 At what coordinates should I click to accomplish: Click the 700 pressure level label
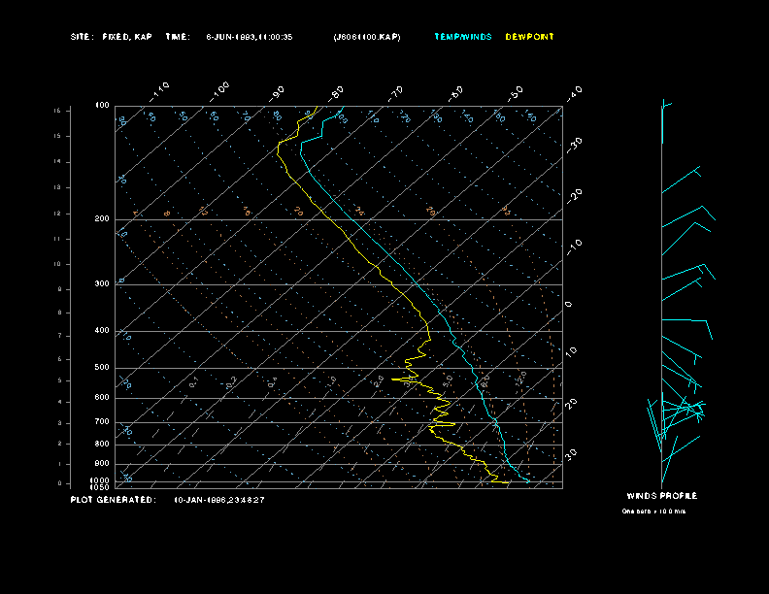102,422
